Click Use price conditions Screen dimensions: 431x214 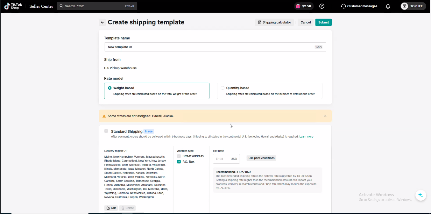click(x=261, y=158)
